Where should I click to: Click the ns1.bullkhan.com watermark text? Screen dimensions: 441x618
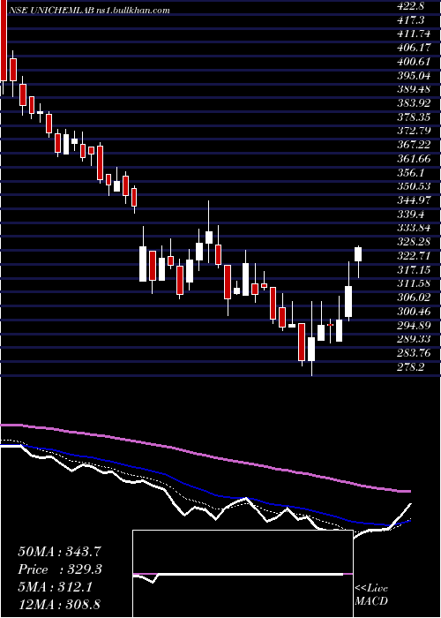[133, 11]
